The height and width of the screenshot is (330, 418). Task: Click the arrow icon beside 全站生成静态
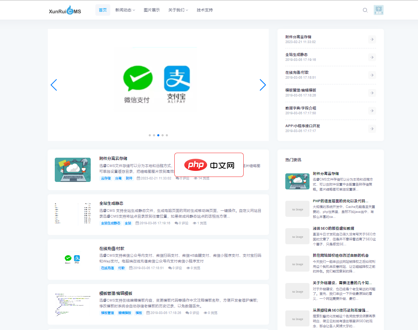tap(372, 57)
